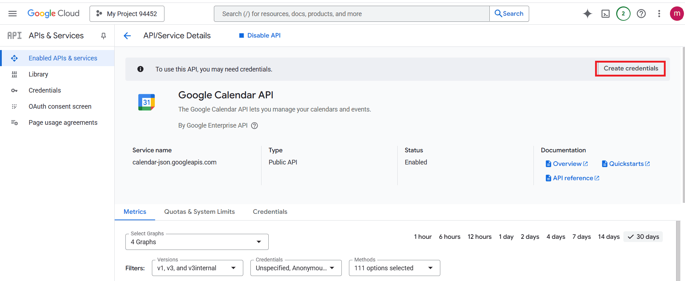
Task: Open the Versions filter dropdown
Action: (x=197, y=268)
